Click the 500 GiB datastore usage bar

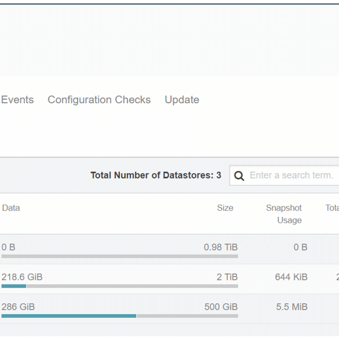tap(120, 316)
